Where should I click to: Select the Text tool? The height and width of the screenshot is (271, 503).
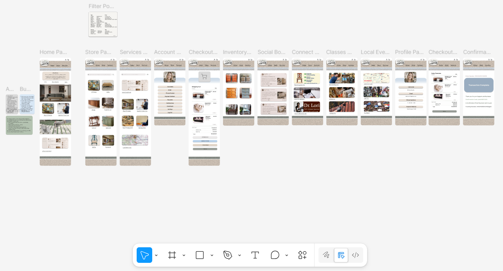(x=255, y=255)
